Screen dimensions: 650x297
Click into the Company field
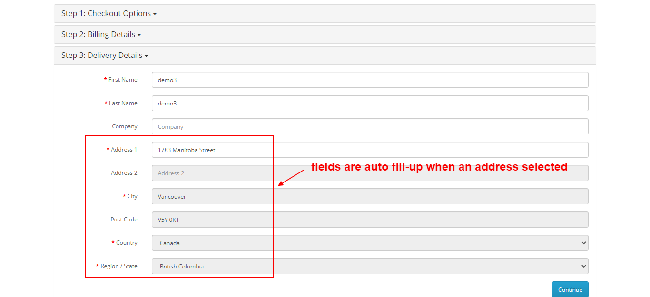point(370,126)
